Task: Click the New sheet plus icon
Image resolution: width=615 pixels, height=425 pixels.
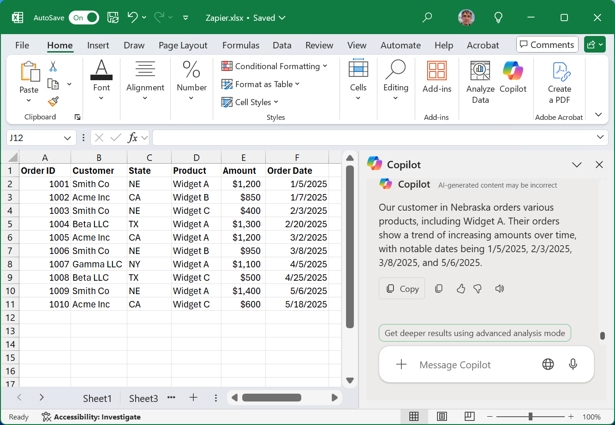Action: coord(193,397)
